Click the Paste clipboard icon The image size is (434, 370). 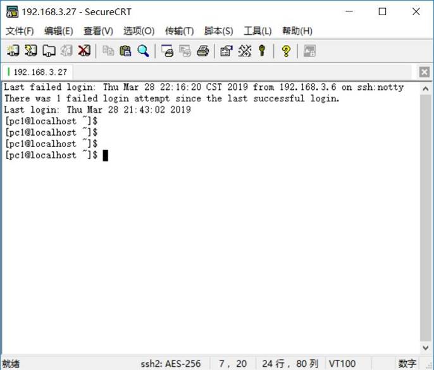125,51
